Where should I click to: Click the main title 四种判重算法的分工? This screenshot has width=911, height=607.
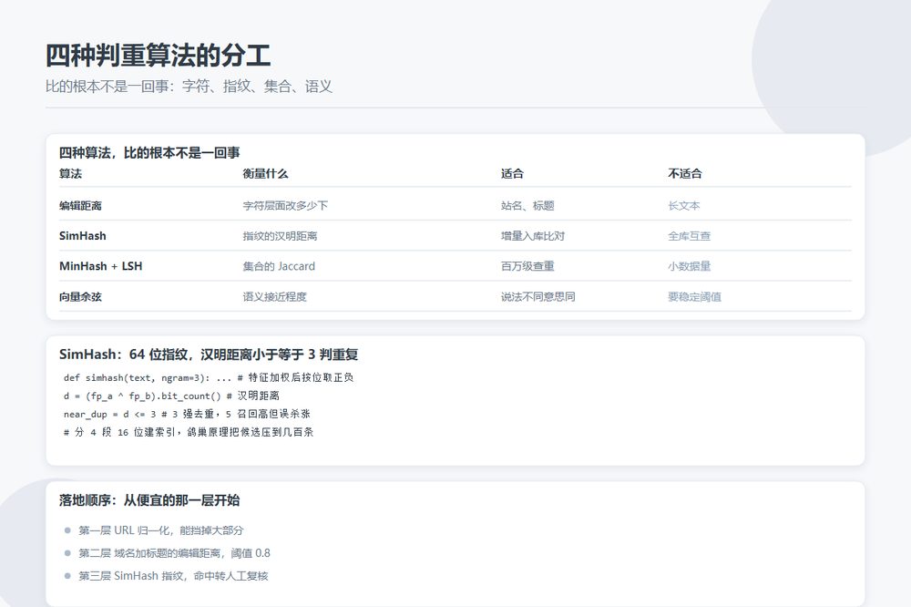pyautogui.click(x=158, y=56)
